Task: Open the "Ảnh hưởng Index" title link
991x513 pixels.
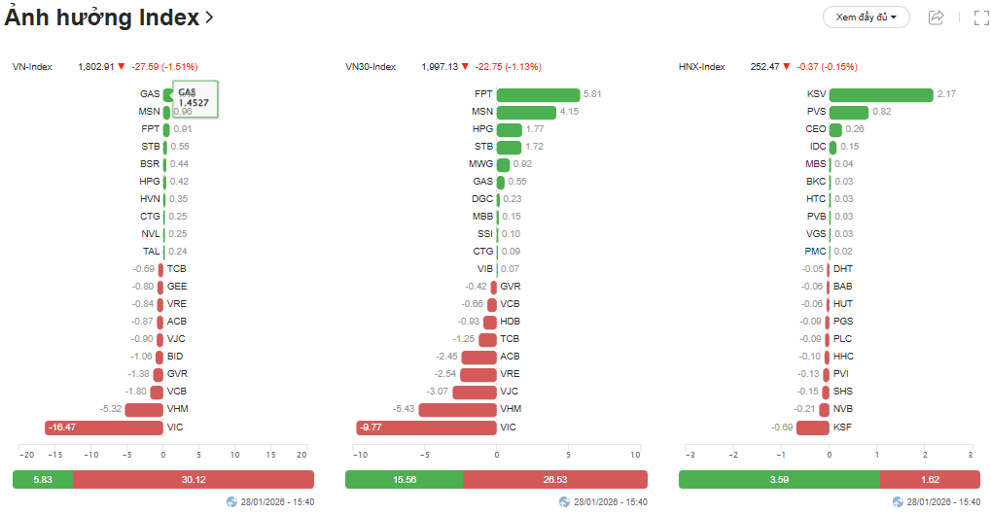Action: (x=102, y=17)
